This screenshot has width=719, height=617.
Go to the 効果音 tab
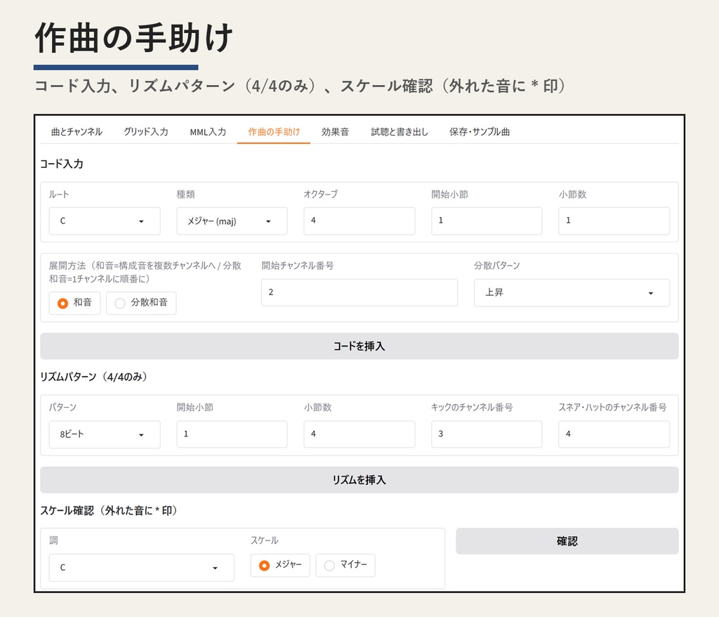(x=335, y=131)
